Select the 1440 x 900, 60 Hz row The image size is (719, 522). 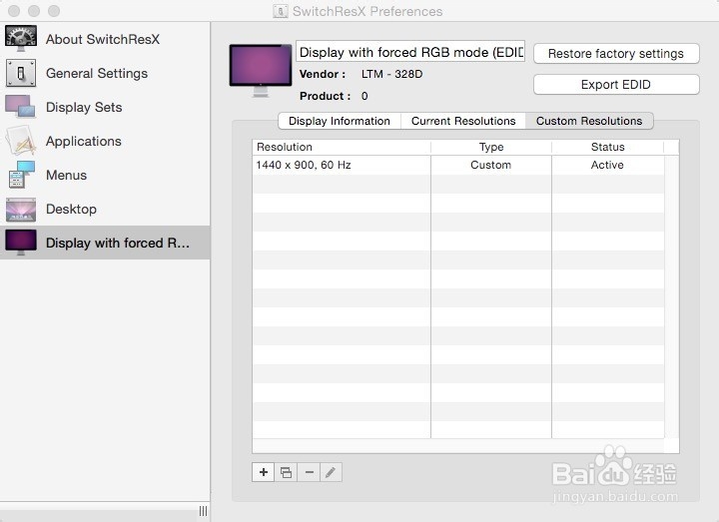pos(458,165)
